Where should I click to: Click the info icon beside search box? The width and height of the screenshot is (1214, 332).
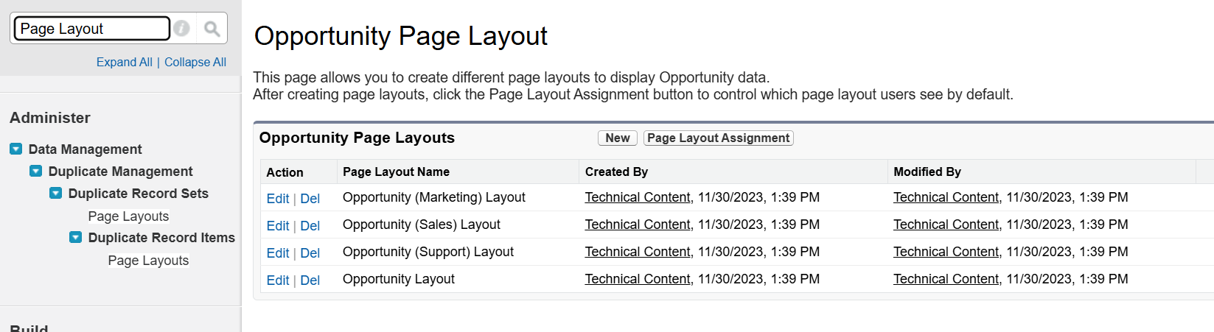[x=182, y=29]
